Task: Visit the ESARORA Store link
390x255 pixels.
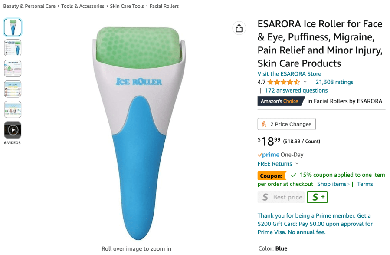Action: (289, 74)
